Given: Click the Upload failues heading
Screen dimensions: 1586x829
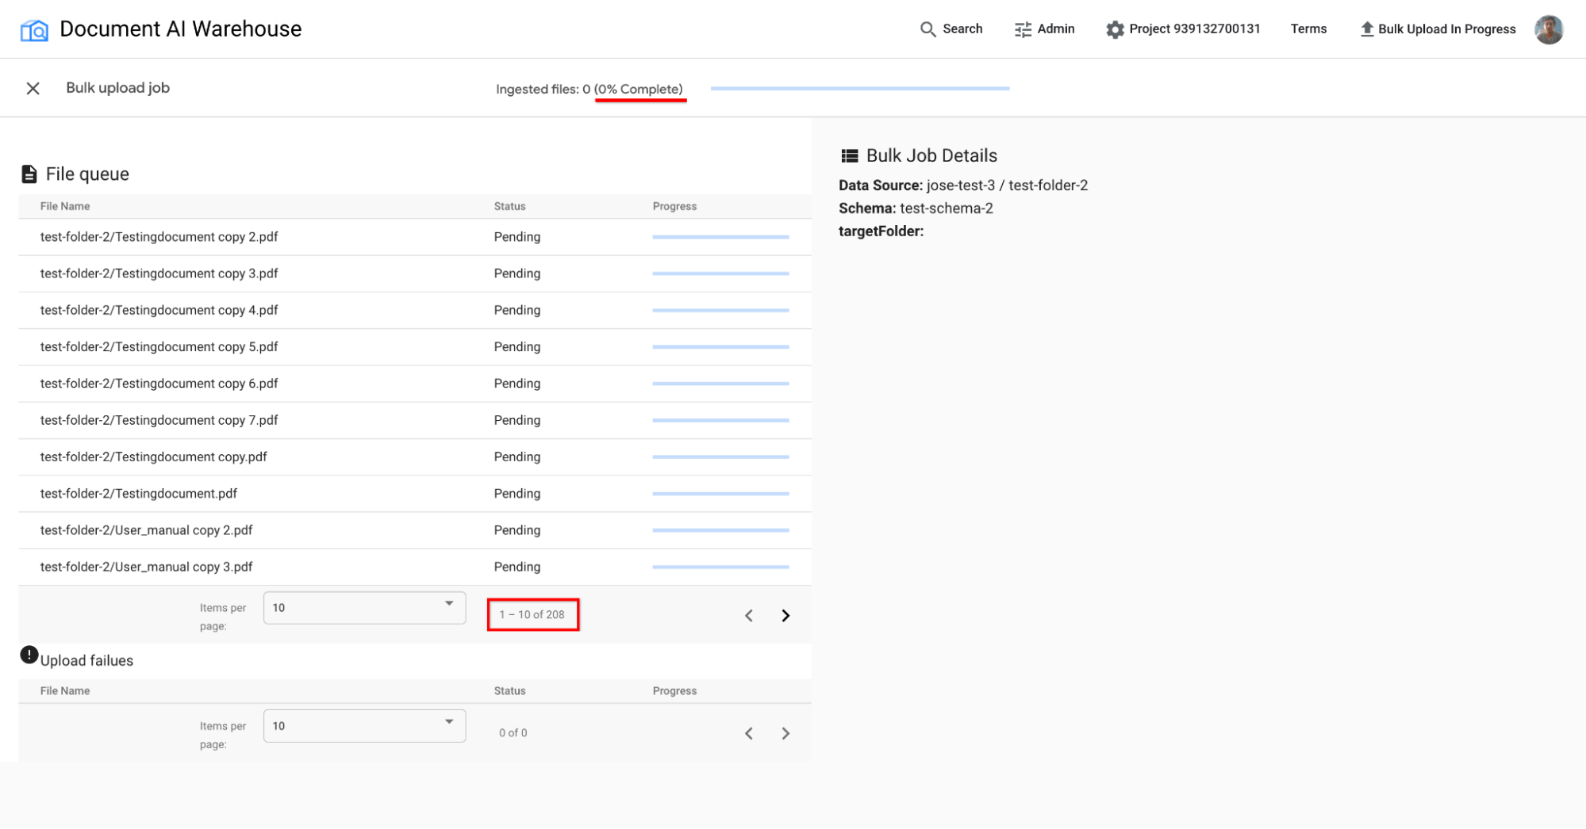Looking at the screenshot, I should point(86,661).
